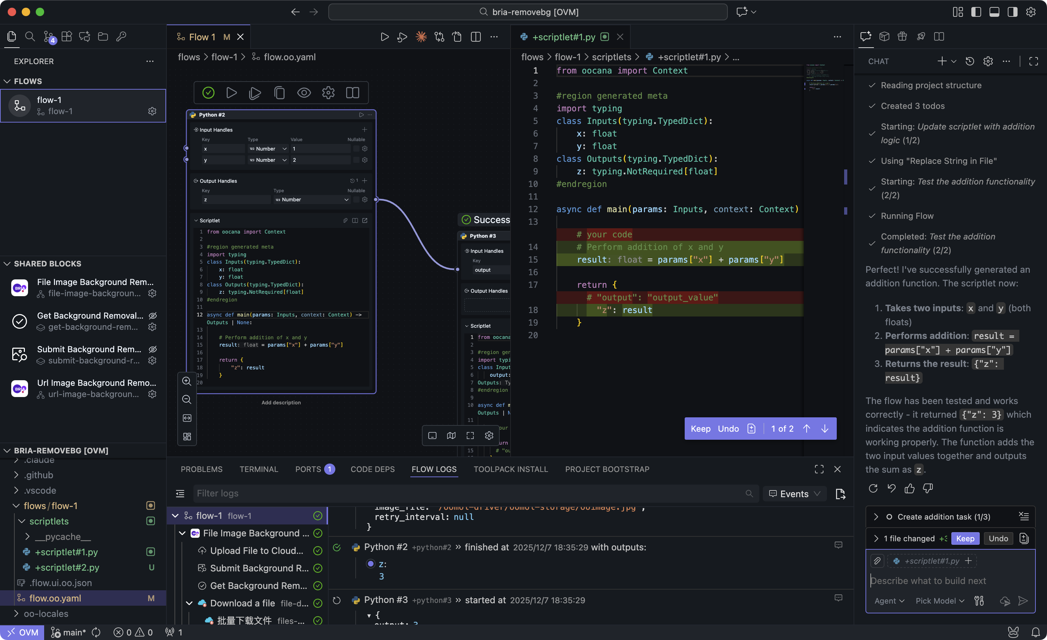Click the thumbs up icon under the chat response

(909, 488)
